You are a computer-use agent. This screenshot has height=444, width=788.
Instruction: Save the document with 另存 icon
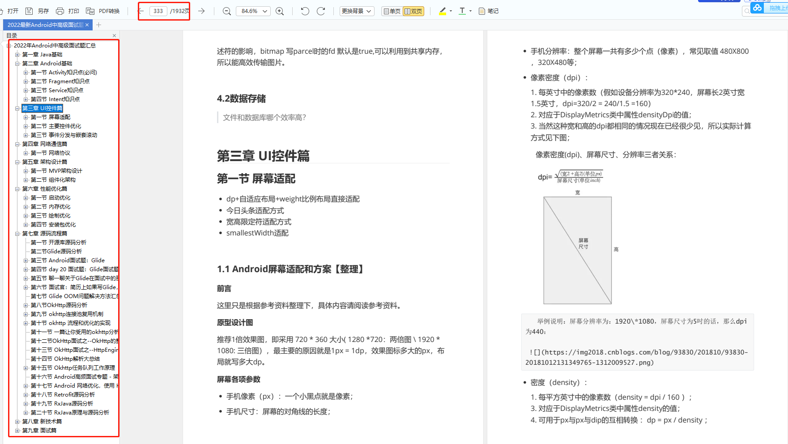coord(38,11)
